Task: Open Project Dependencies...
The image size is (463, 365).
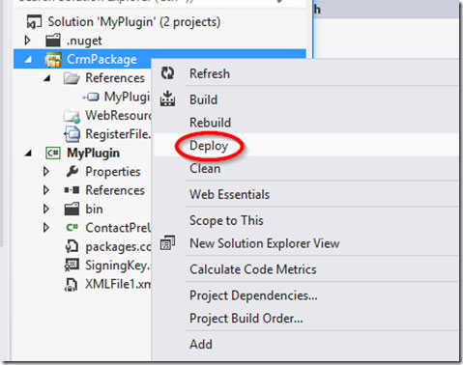Action: (x=253, y=295)
